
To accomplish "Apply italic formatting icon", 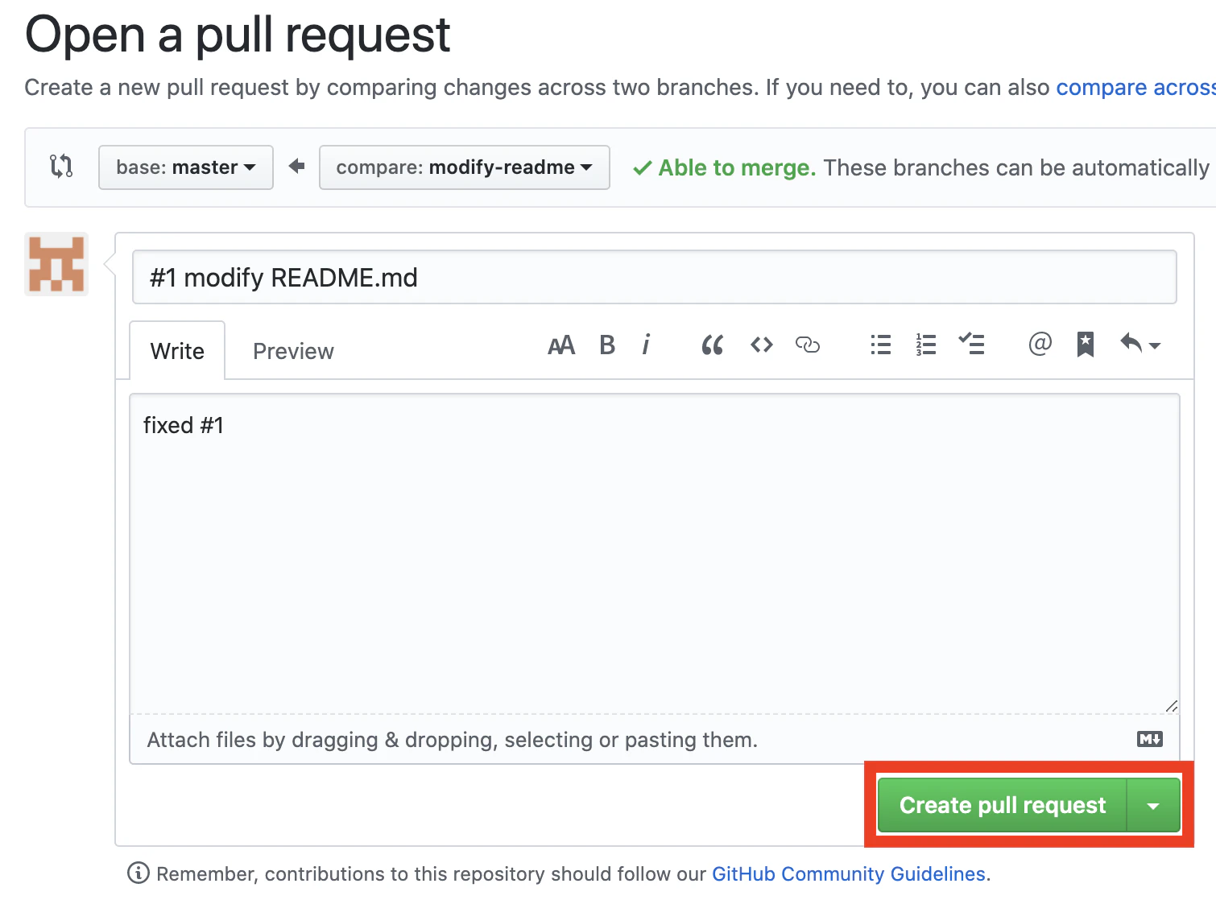I will [x=646, y=345].
